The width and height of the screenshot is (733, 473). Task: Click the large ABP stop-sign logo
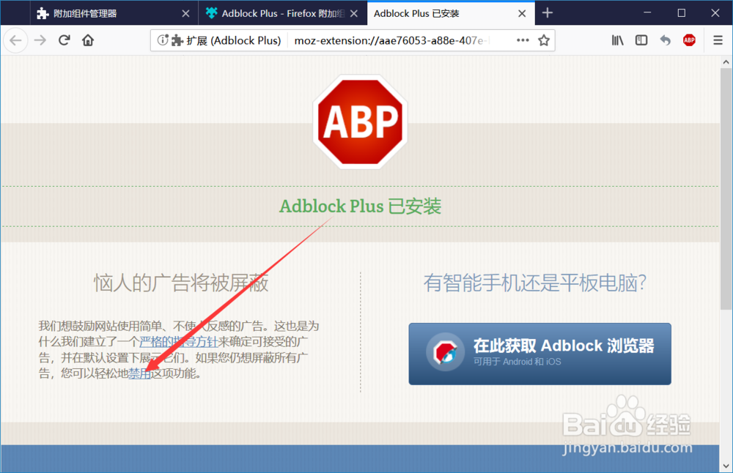coord(360,122)
